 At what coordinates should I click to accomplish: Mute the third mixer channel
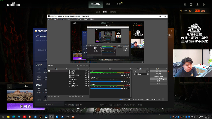[x=125, y=89]
